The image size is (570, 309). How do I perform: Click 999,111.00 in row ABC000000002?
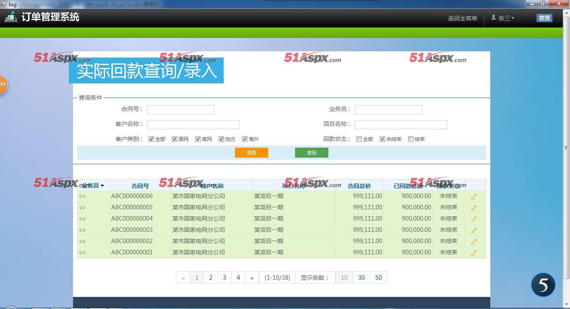(x=368, y=241)
